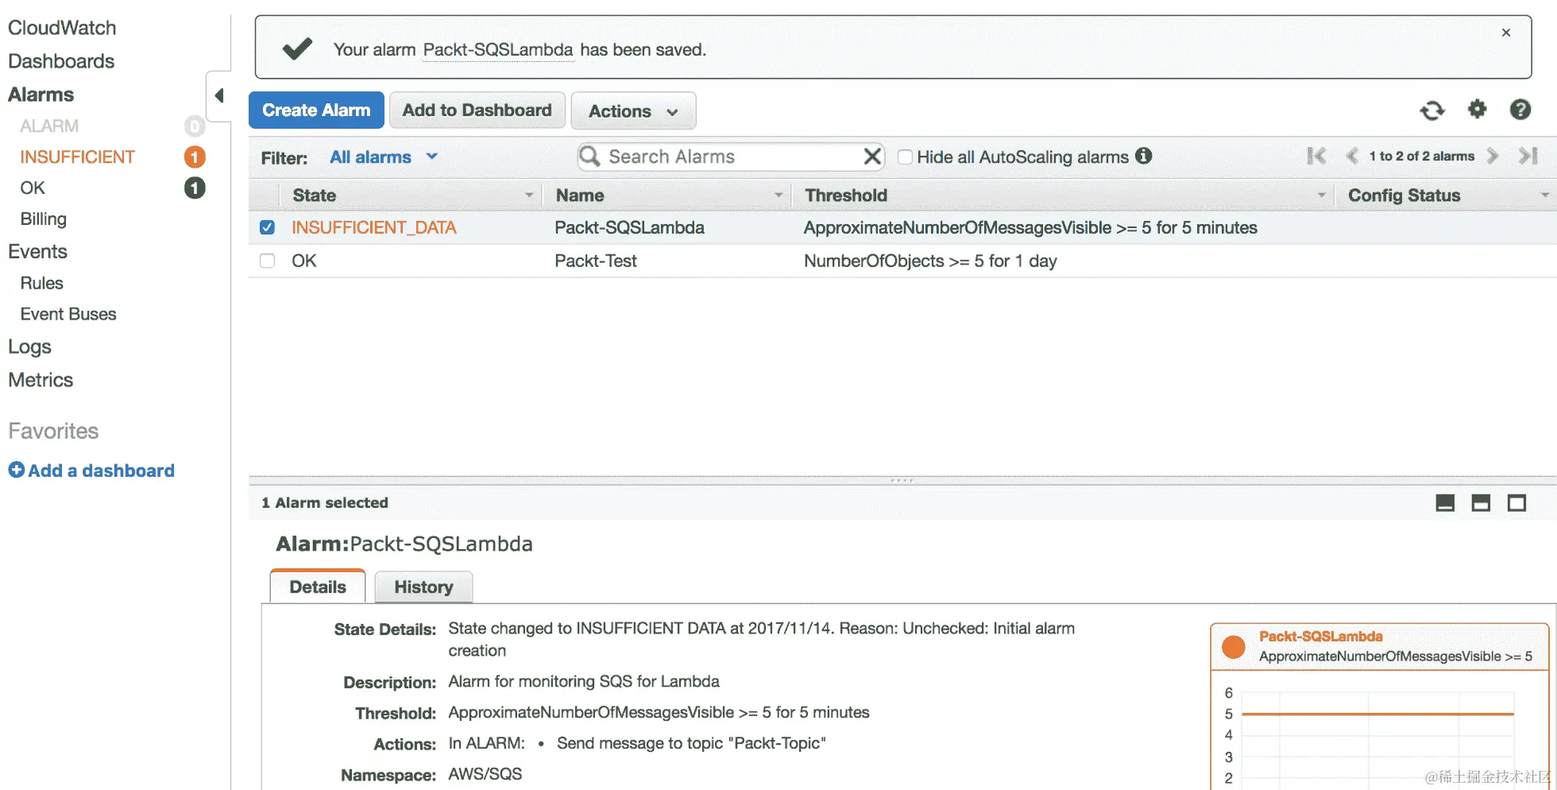Click the '1 to 2 of 2 alarms' text
This screenshot has width=1557, height=790.
pos(1421,157)
